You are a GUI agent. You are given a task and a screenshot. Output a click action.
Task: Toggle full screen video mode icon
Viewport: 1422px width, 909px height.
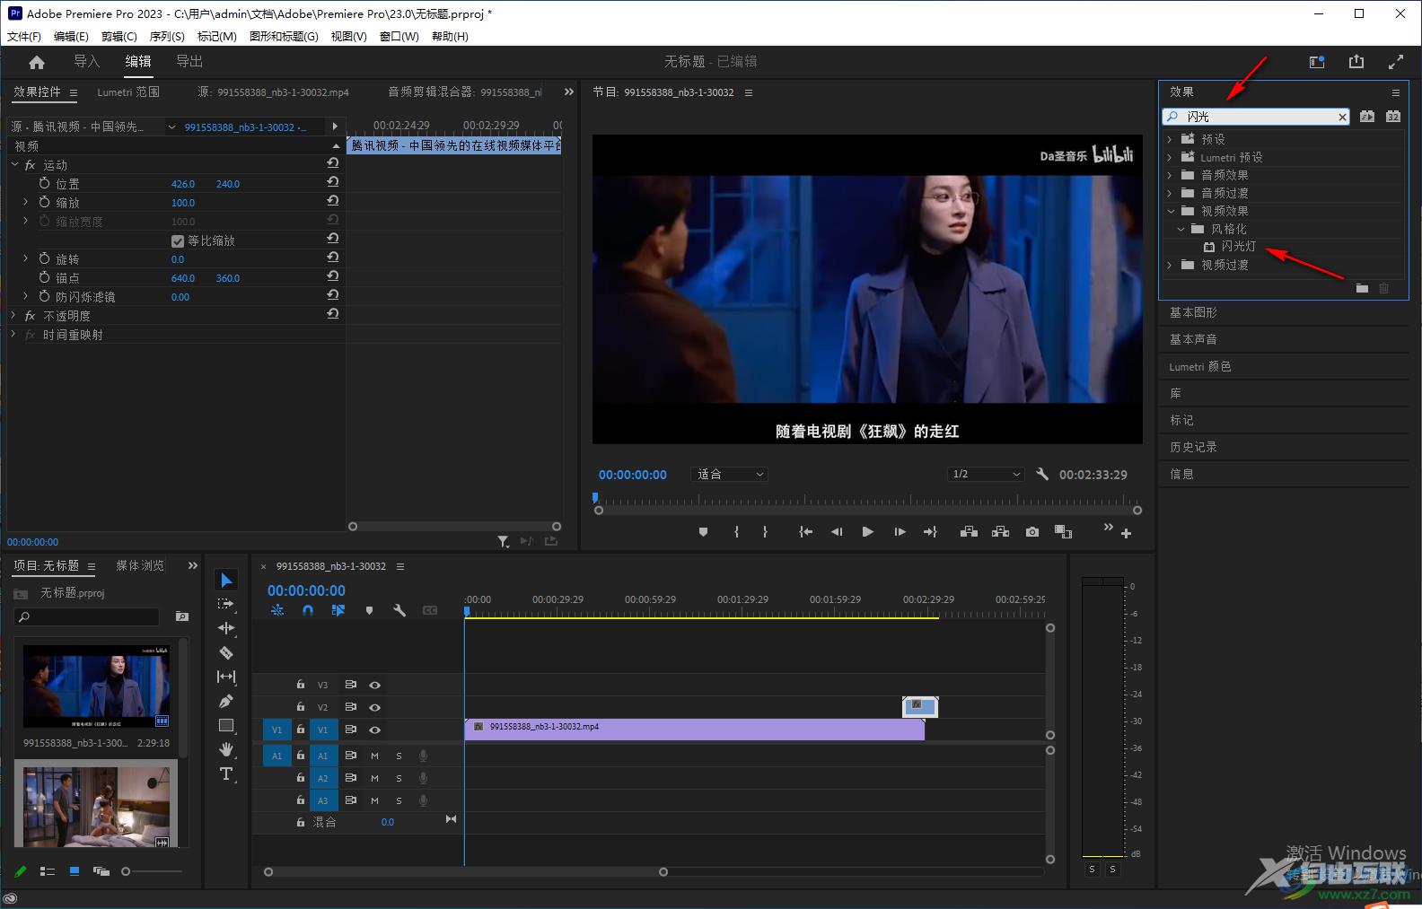1395,62
